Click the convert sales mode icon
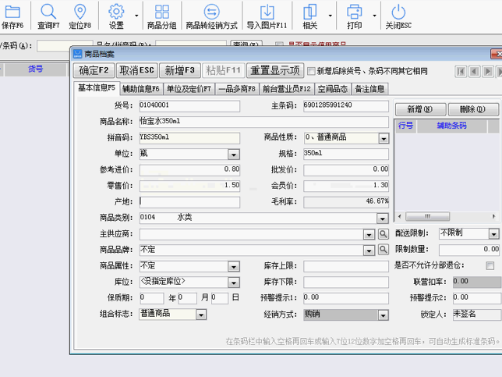This screenshot has width=502, height=377. pos(211,12)
